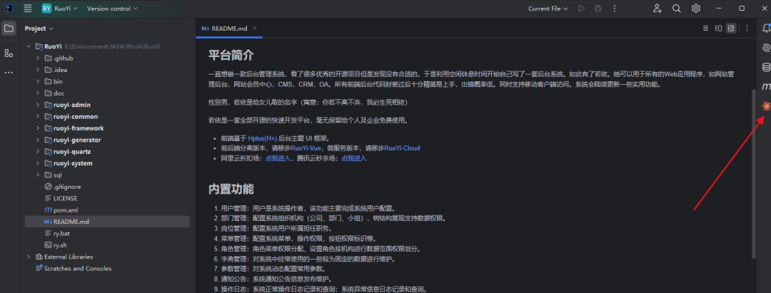Click the editor vertical scrollbar
This screenshot has height=293, width=771.
pyautogui.click(x=753, y=174)
